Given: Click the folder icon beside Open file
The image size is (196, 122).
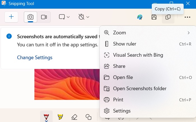Looking at the screenshot, I should click(x=107, y=77).
